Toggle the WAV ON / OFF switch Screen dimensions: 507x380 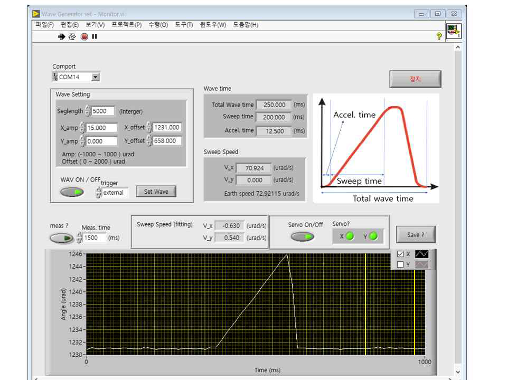[72, 192]
